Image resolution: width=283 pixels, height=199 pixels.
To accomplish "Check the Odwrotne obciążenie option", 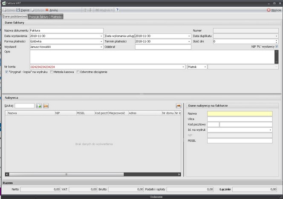I will (78, 72).
